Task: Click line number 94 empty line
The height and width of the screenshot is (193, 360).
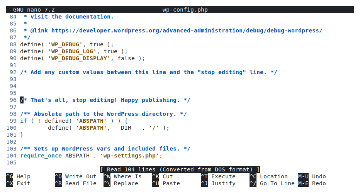Action: [13, 86]
